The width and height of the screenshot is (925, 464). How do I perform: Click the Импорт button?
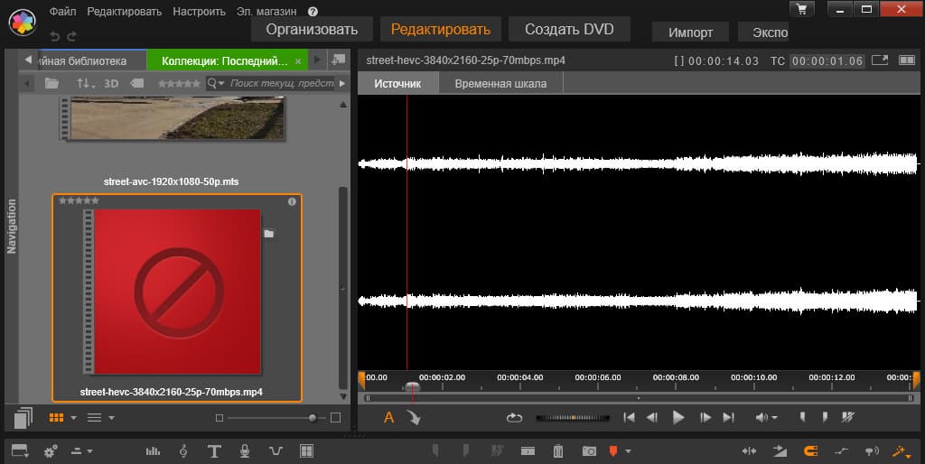(691, 32)
